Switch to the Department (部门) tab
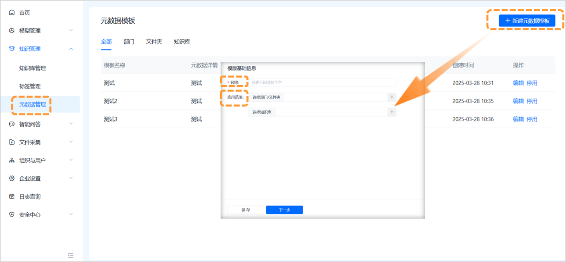This screenshot has width=566, height=262. (129, 42)
